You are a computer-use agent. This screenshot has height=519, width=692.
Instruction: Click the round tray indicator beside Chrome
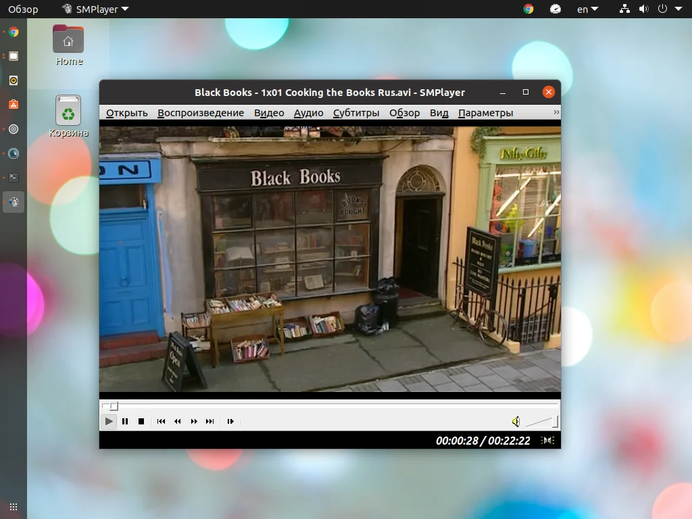coord(555,9)
